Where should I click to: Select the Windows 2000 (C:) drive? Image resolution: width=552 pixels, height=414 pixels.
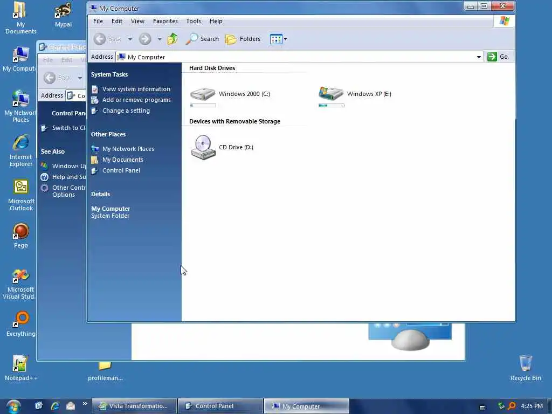[x=230, y=94]
